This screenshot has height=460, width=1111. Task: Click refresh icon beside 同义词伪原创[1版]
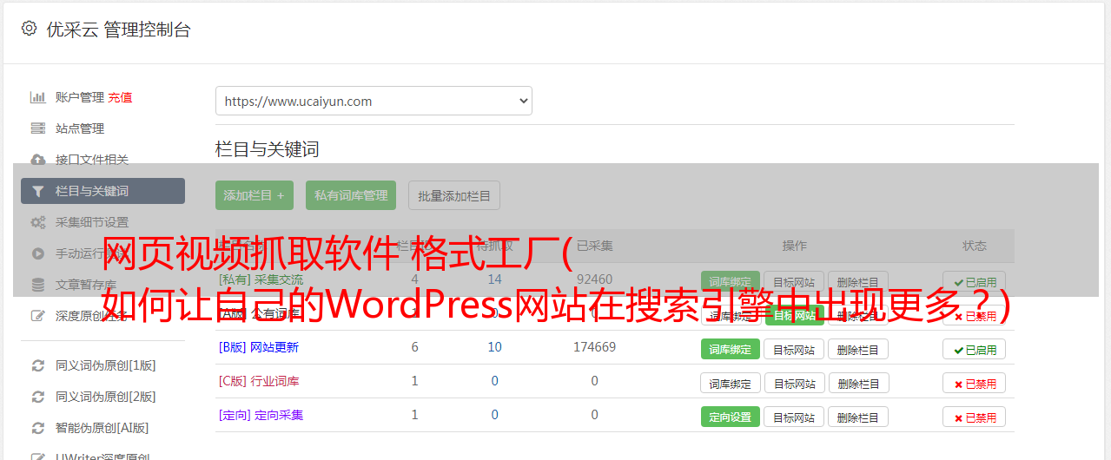(x=38, y=365)
